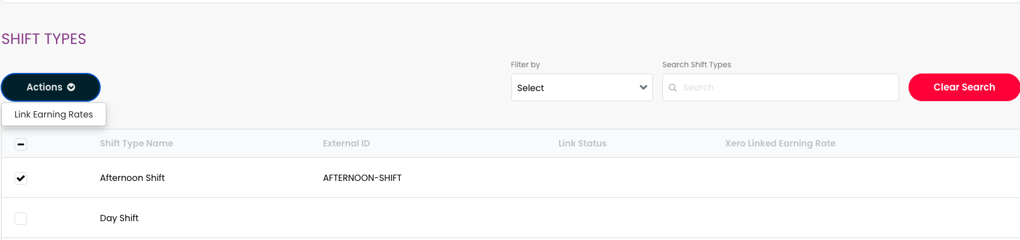Open the Actions dropdown button
Viewport: 1020px width, 240px height.
click(51, 87)
